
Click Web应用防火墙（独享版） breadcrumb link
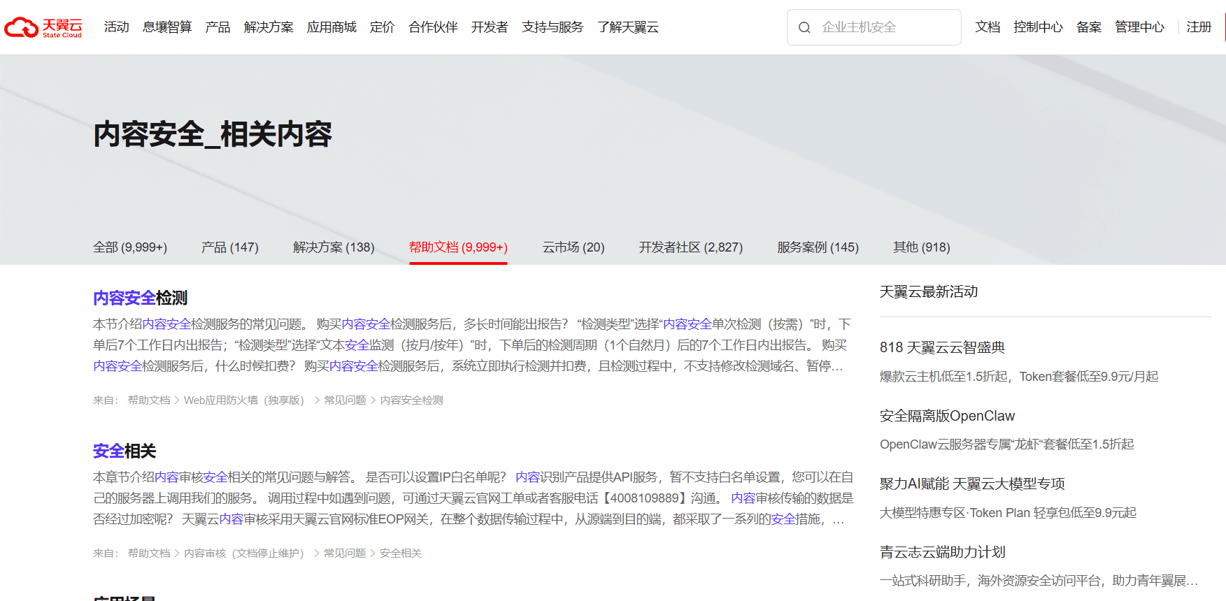244,400
